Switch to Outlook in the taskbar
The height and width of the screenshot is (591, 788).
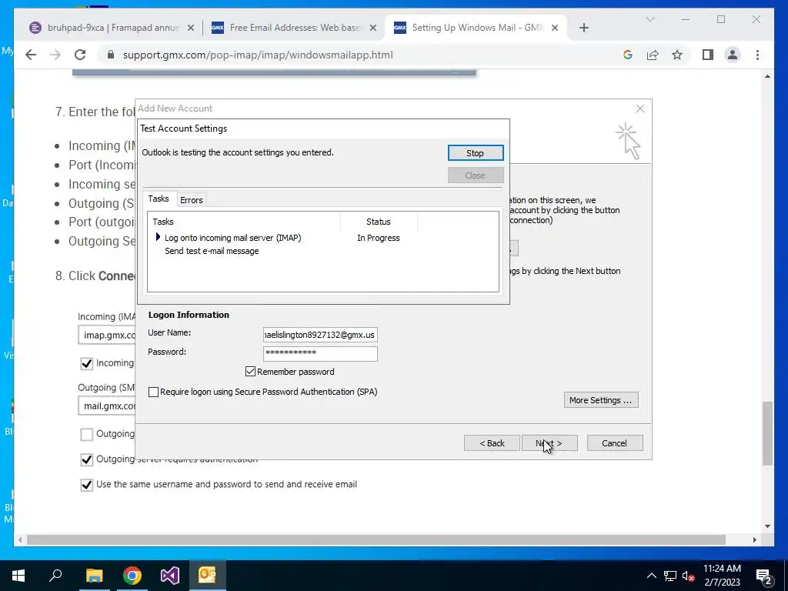click(208, 576)
